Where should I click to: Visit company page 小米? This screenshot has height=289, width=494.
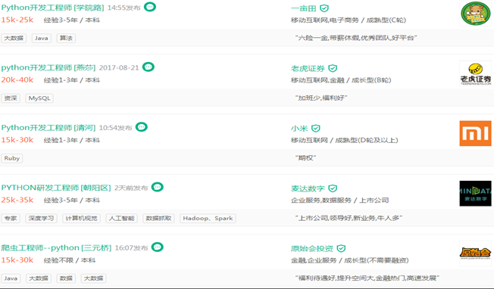click(x=299, y=129)
